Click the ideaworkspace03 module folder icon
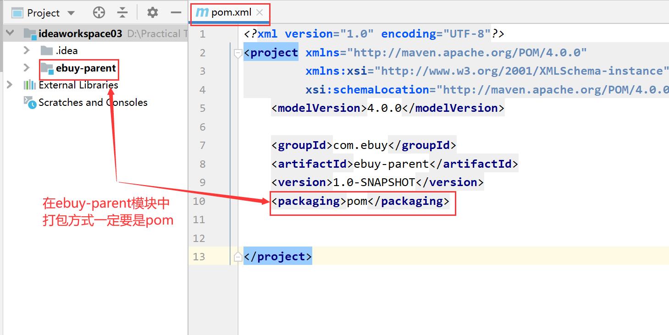Viewport: 669px width, 335px height. [x=30, y=33]
